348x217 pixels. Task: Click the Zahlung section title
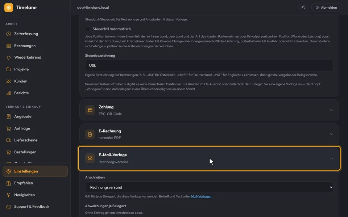point(106,107)
